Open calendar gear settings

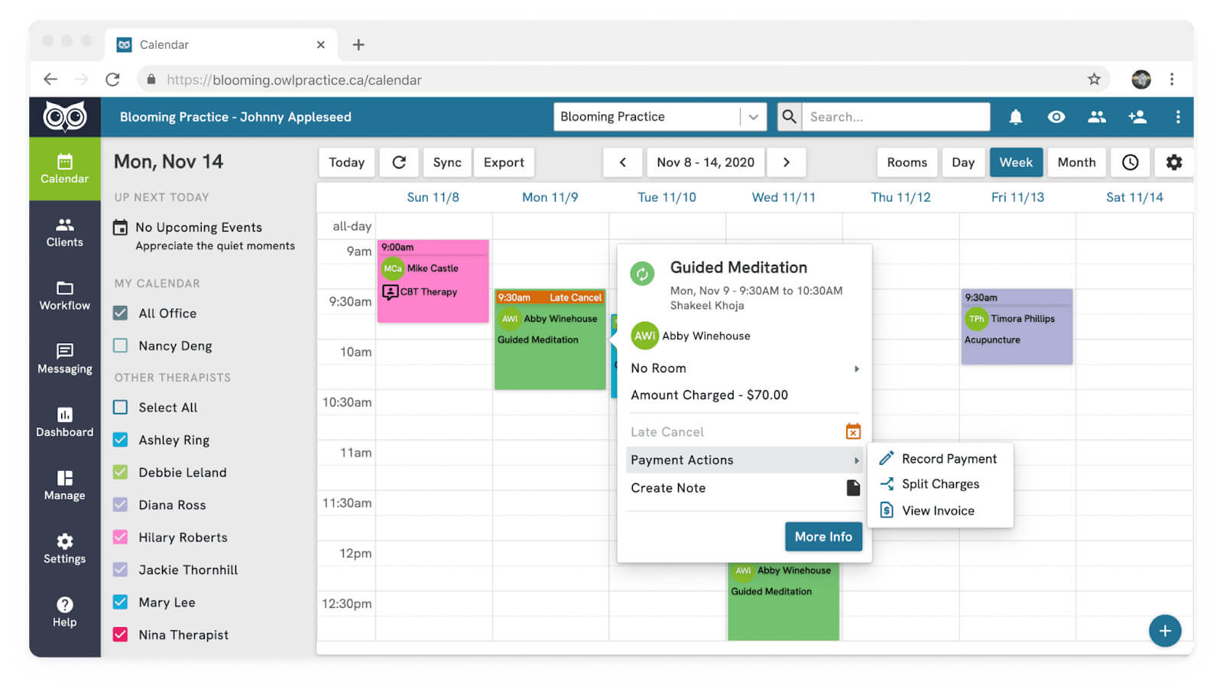1173,162
